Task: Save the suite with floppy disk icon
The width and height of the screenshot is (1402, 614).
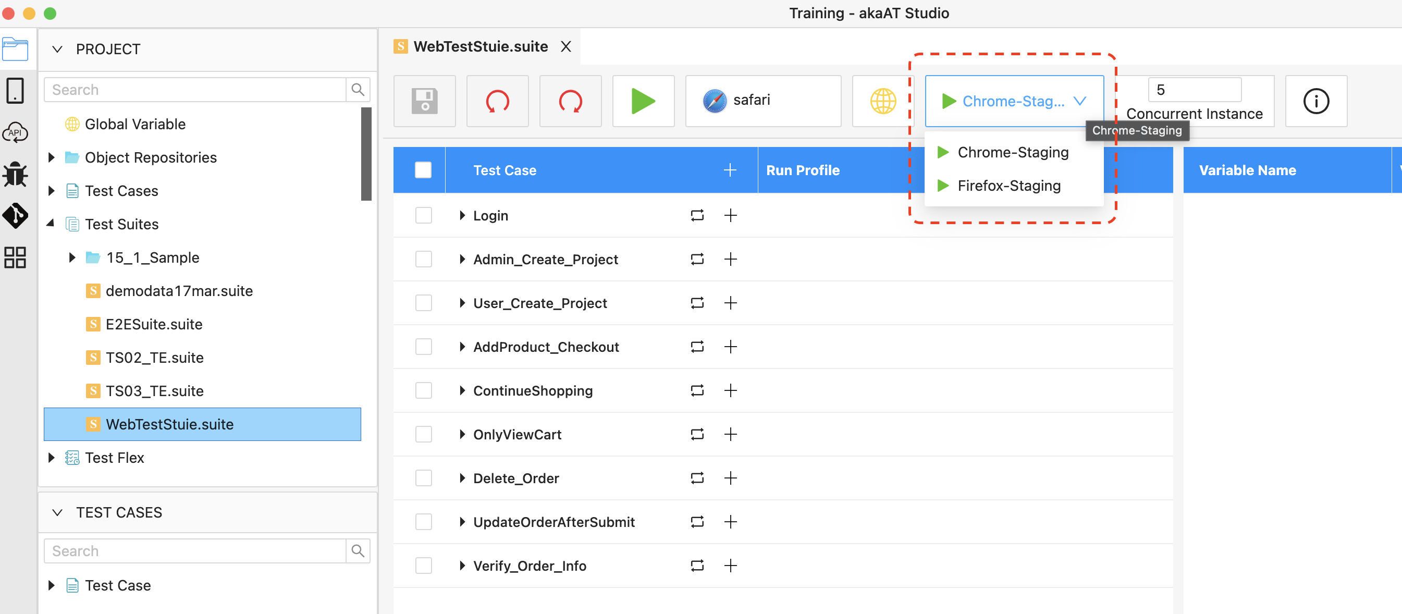Action: (425, 101)
